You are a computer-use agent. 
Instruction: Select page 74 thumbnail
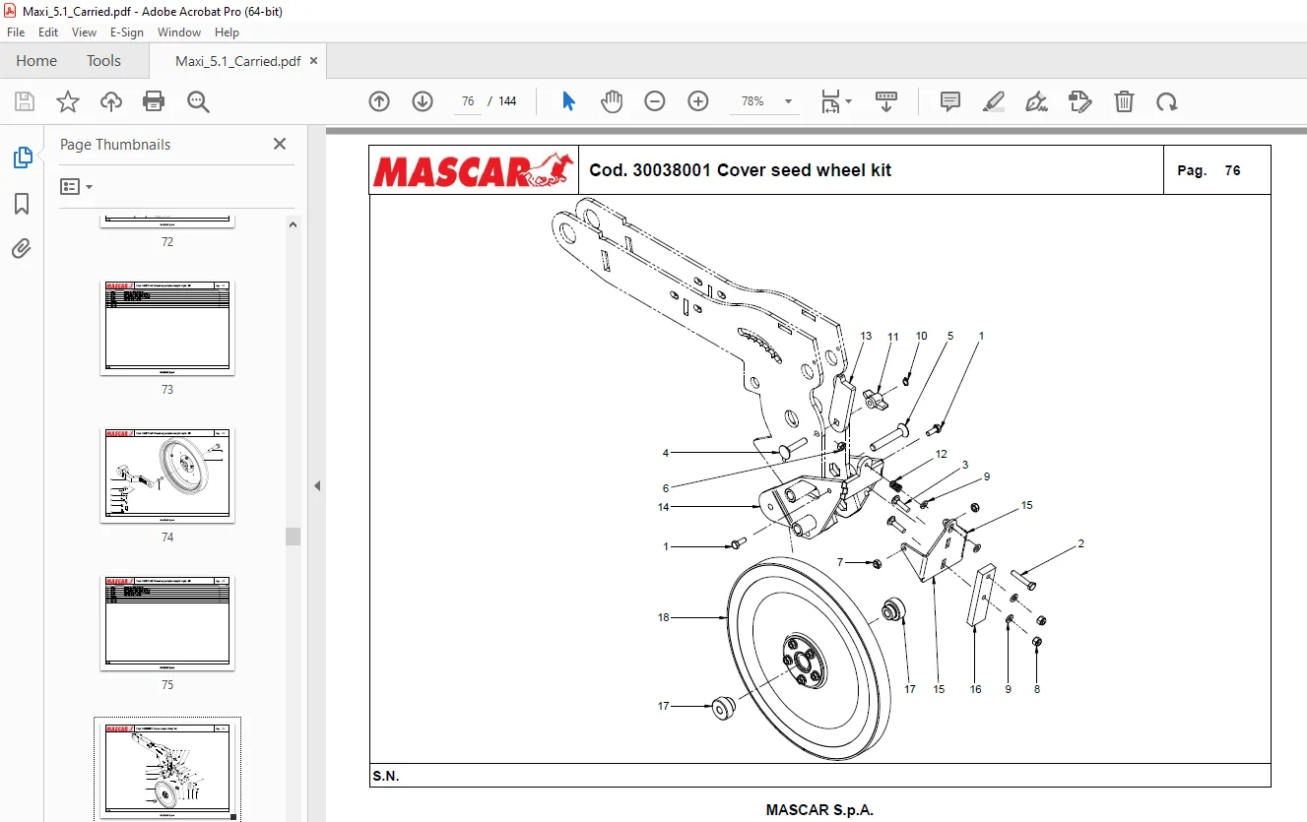tap(167, 475)
